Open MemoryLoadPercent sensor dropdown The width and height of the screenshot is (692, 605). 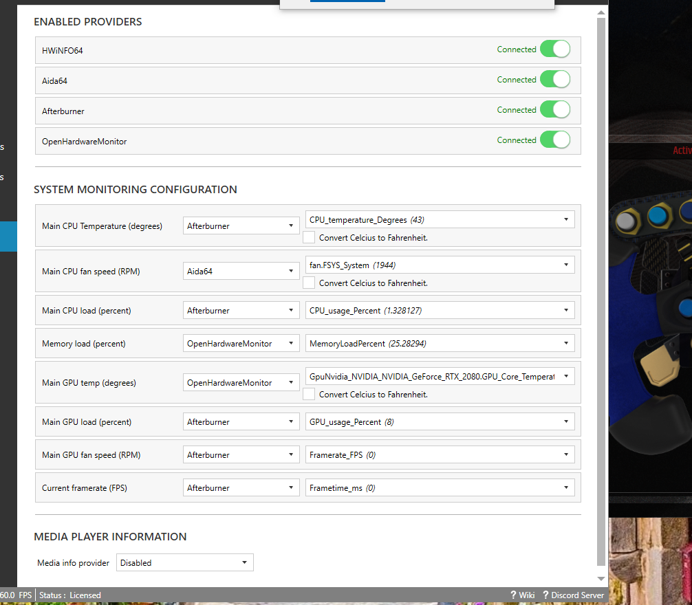440,344
